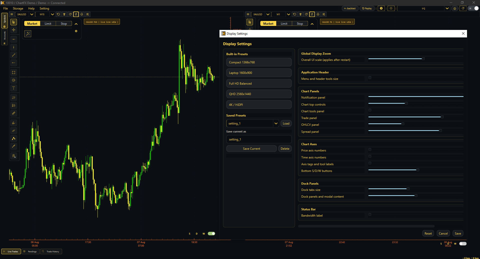The height and width of the screenshot is (259, 480).
Task: Open the Pendings tab
Action: 30,252
